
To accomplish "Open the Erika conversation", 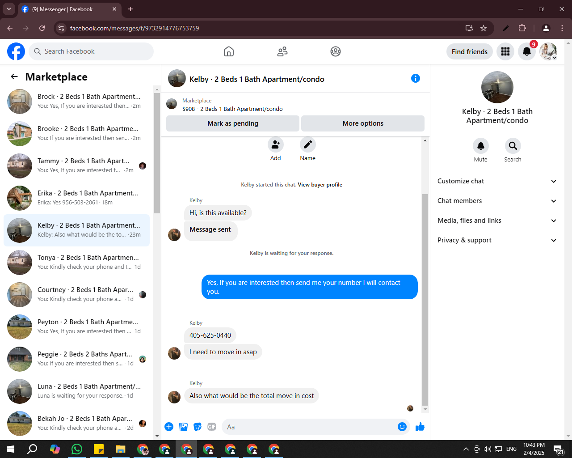I will click(x=76, y=198).
